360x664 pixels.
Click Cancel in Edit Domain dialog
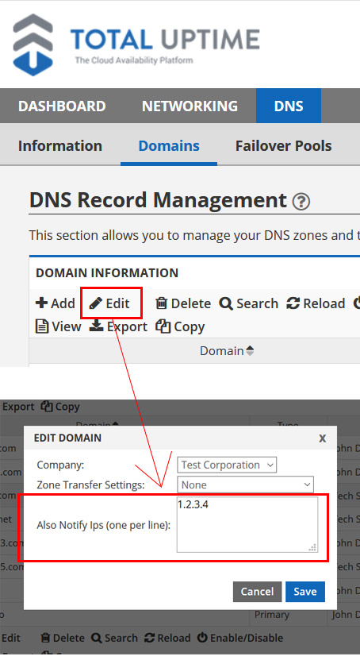point(258,592)
